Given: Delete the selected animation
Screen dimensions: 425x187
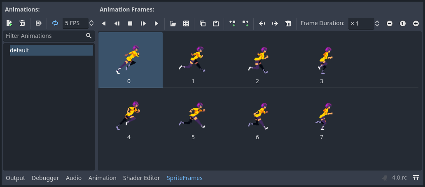Looking at the screenshot, I should pos(22,23).
